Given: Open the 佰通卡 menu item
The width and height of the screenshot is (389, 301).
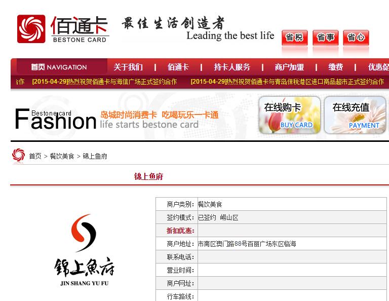Looking at the screenshot, I should (x=178, y=67).
